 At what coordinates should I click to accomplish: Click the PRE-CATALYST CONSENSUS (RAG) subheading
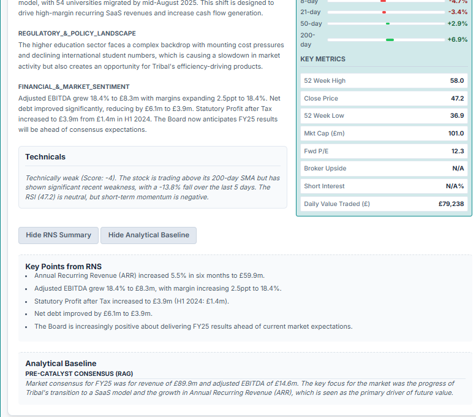[x=79, y=374]
